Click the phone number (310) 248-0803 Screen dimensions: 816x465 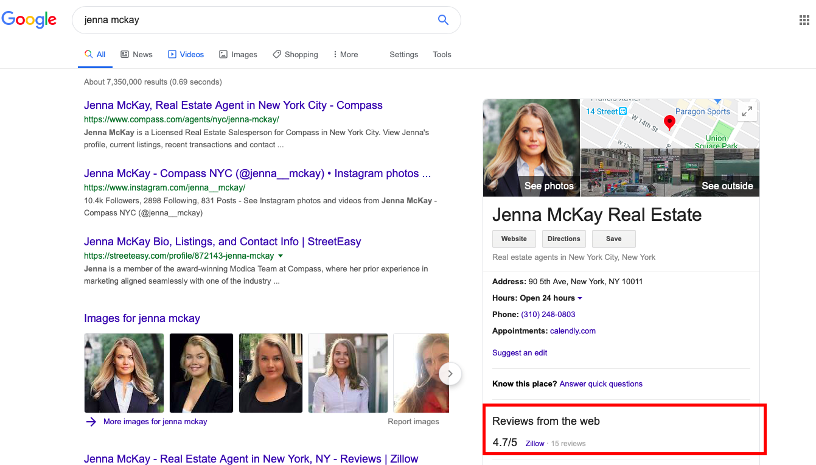pos(548,315)
